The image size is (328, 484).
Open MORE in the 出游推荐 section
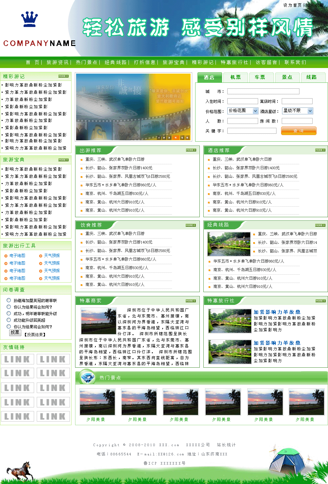191,150
